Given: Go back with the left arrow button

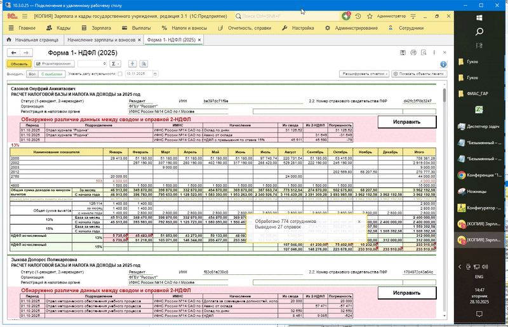Looking at the screenshot, I should (x=13, y=53).
